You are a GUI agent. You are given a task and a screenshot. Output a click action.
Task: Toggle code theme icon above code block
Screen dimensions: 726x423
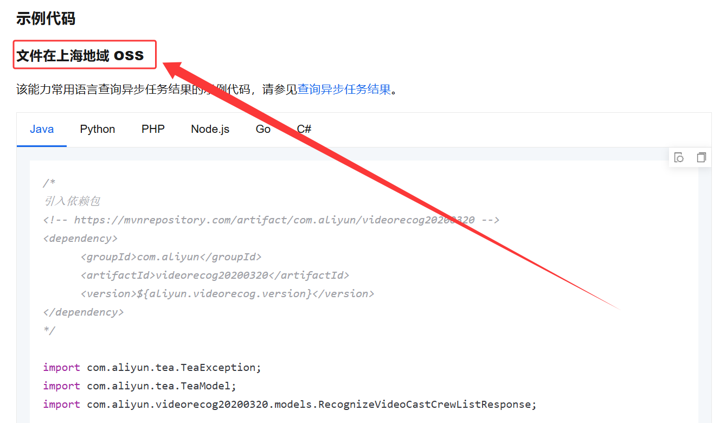point(679,157)
